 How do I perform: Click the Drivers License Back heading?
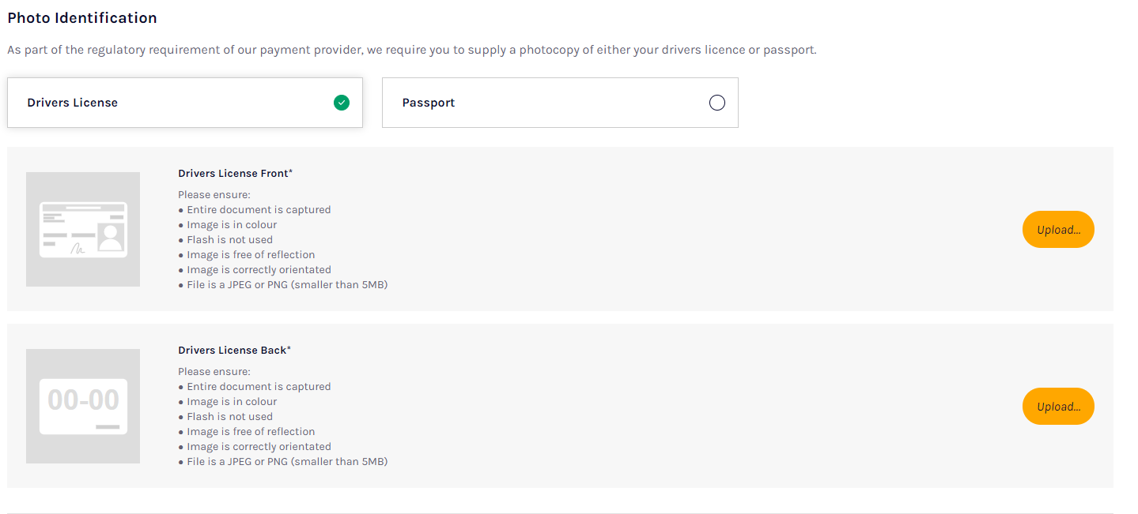[235, 350]
